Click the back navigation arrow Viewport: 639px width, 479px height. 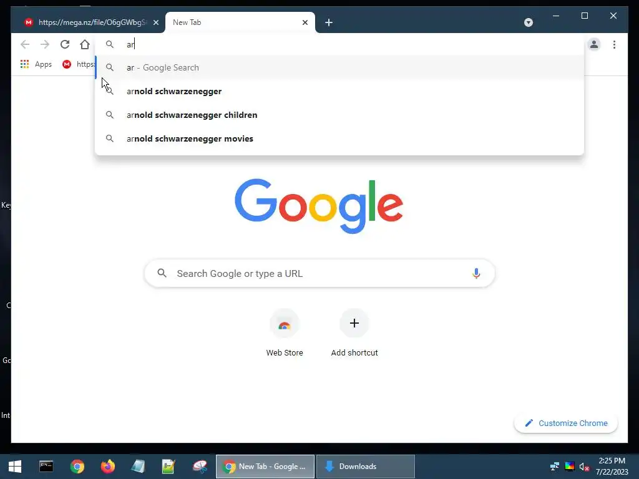point(25,44)
